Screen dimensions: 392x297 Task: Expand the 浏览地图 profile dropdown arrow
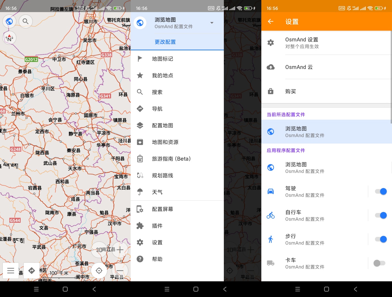(x=212, y=23)
